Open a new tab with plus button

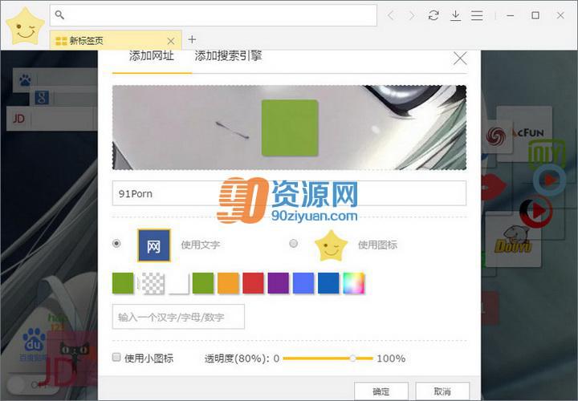coord(192,39)
